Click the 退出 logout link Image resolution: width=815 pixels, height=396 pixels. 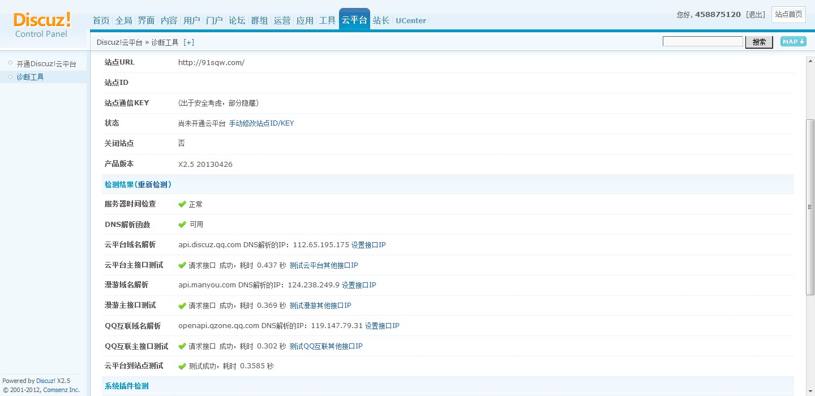(x=756, y=15)
